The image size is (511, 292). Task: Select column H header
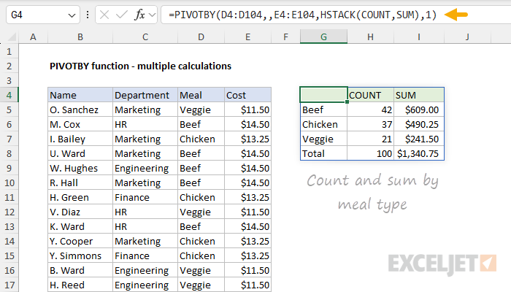point(370,36)
